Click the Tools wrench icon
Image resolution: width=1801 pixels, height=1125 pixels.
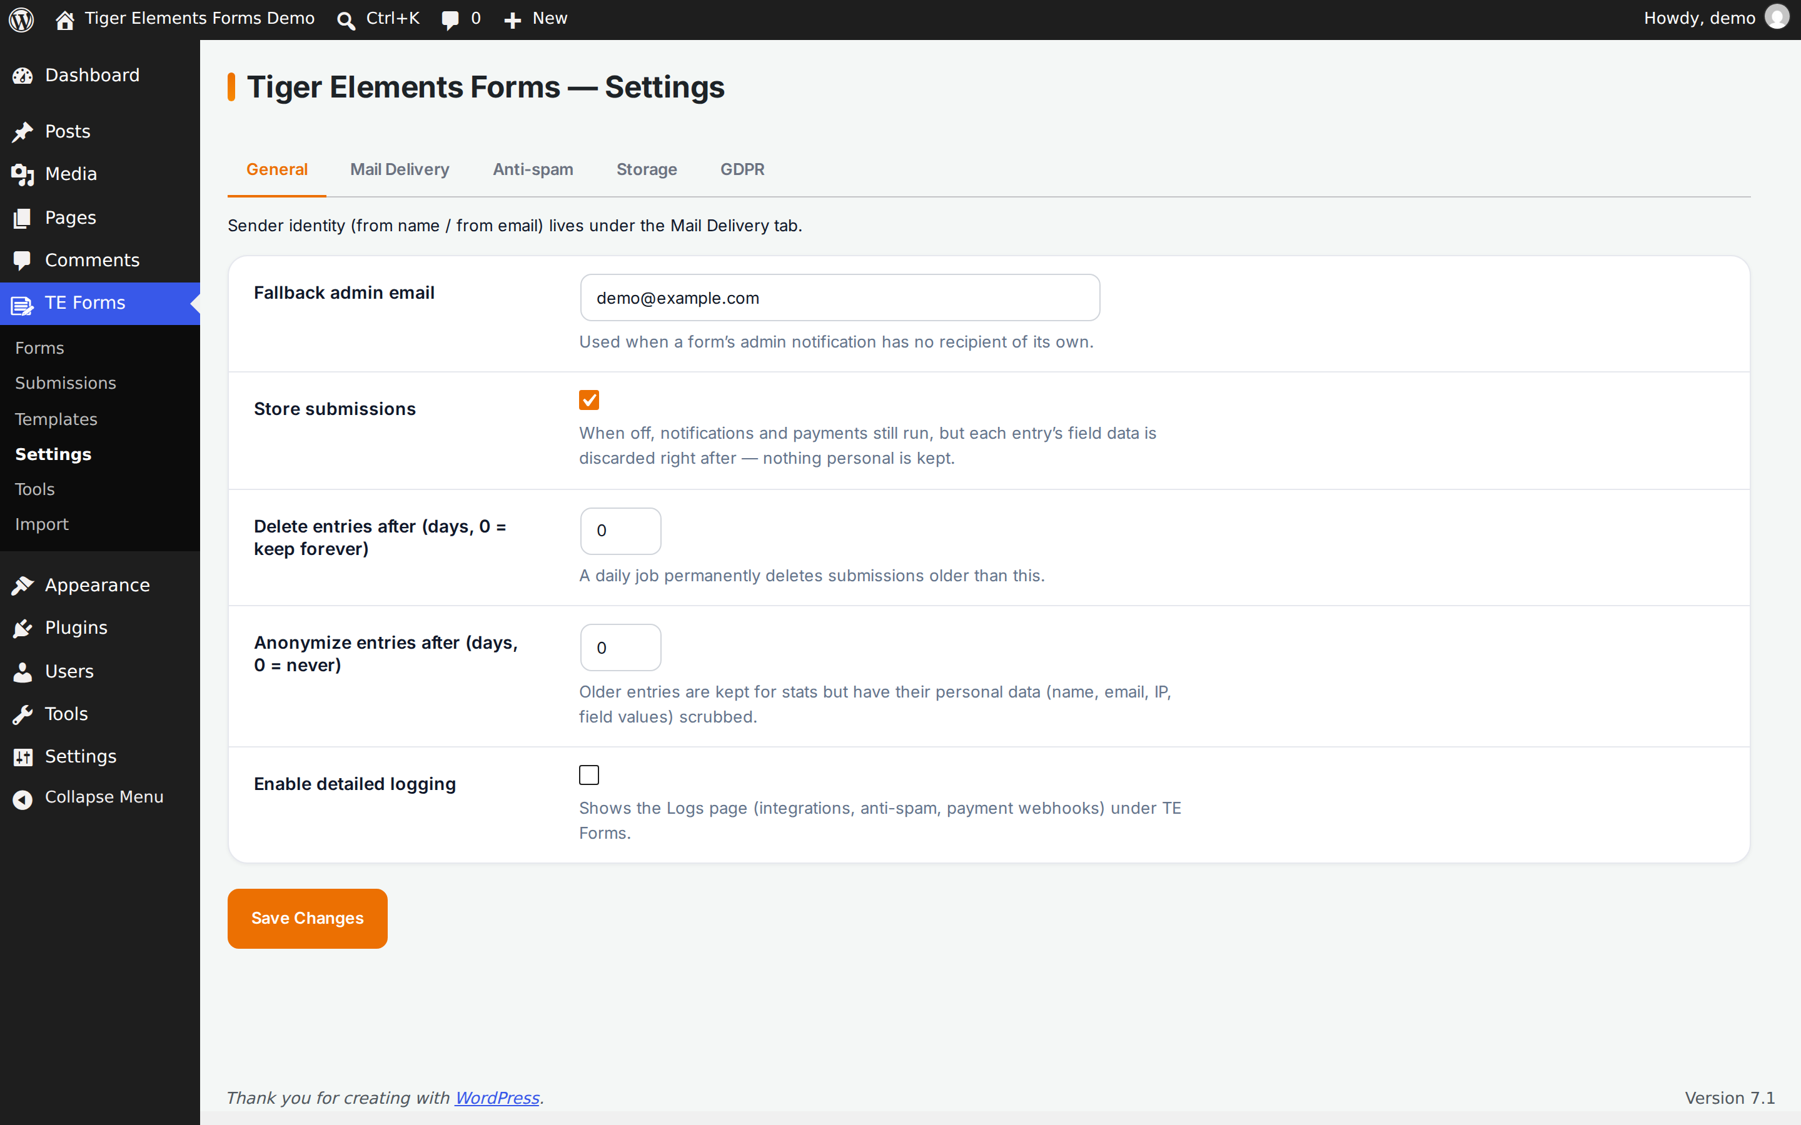23,714
